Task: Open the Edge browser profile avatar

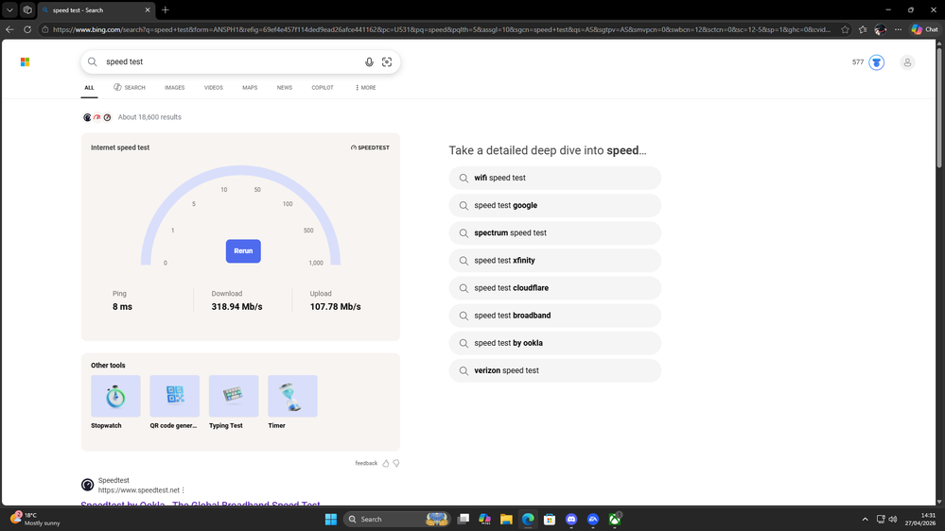Action: pos(881,29)
